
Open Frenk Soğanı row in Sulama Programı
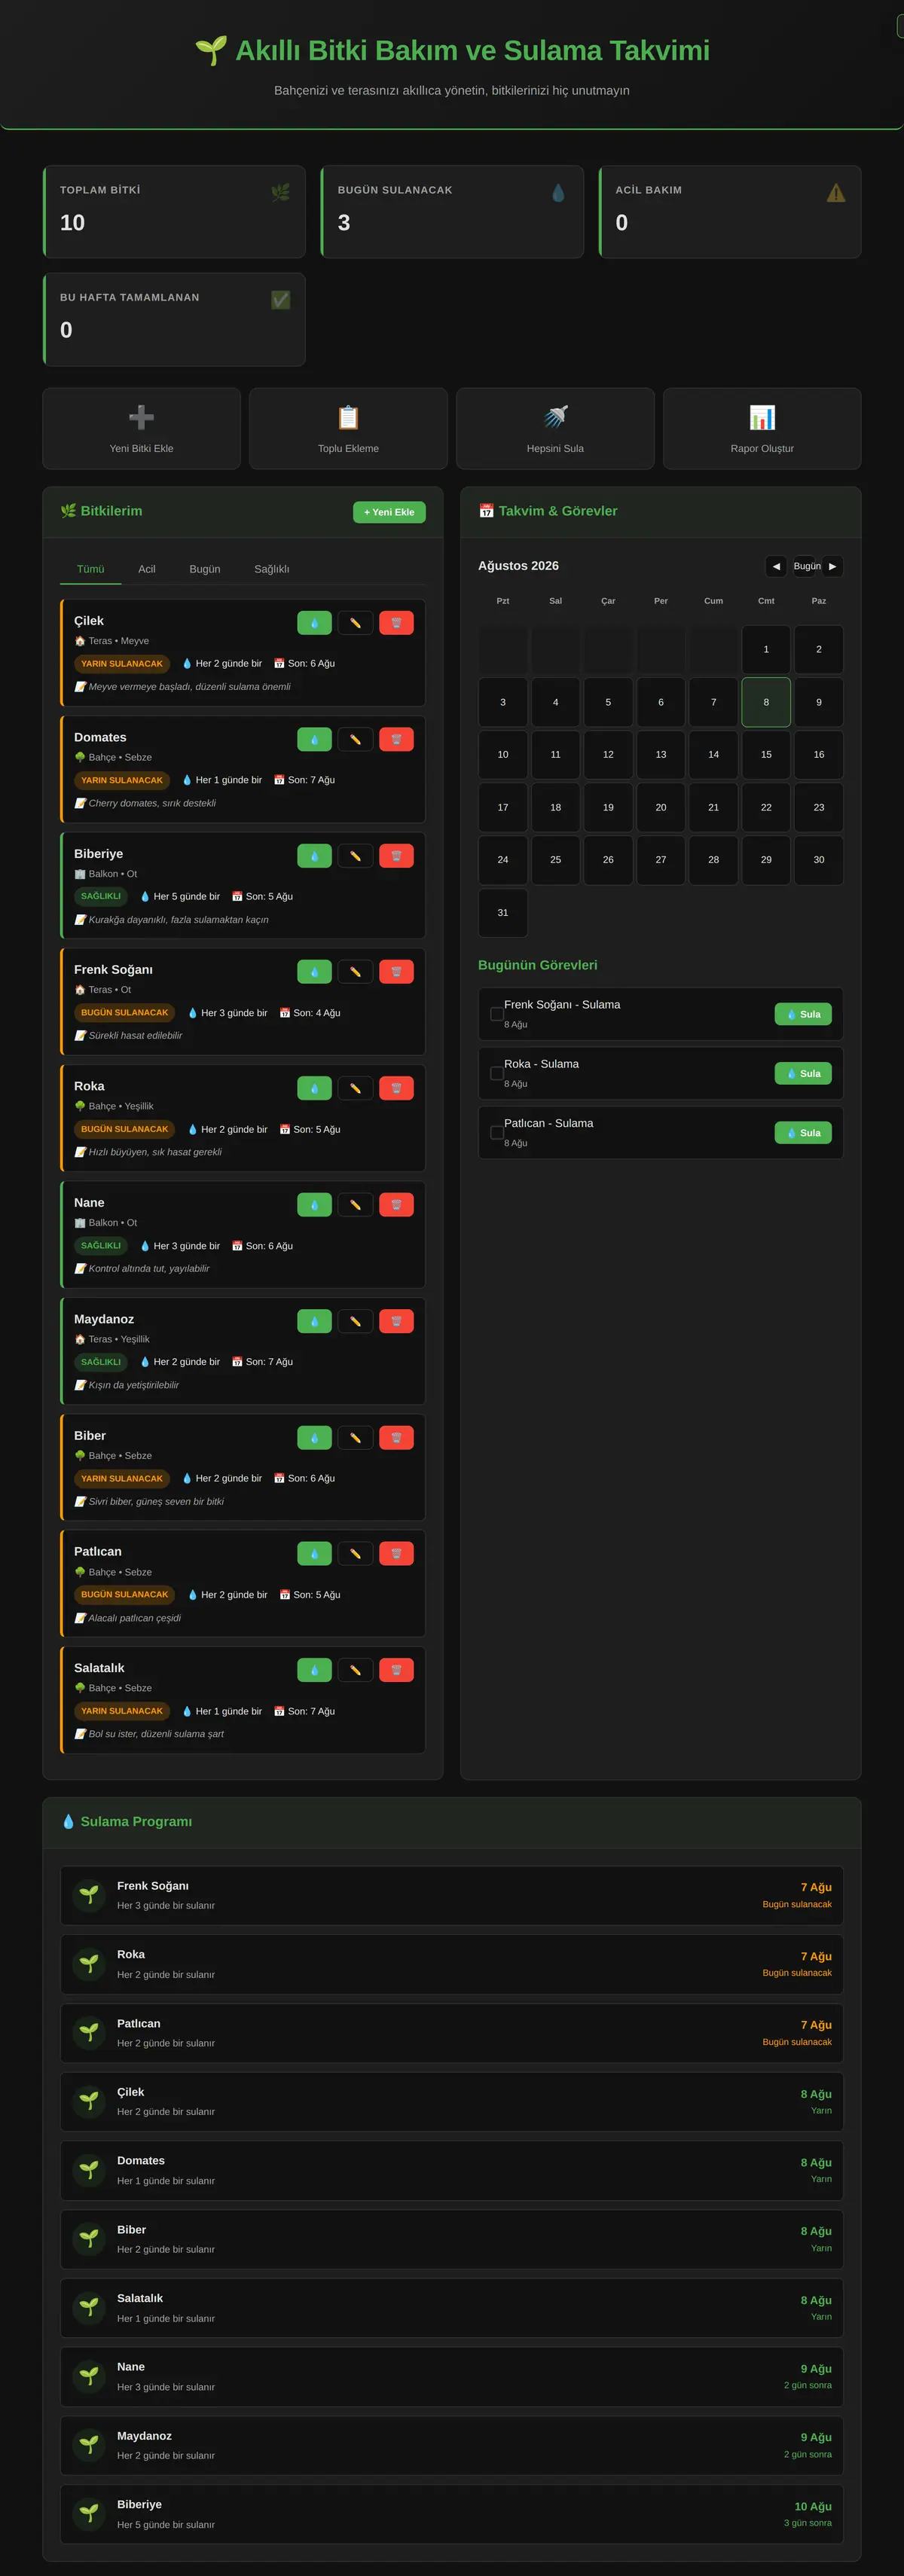(452, 1895)
